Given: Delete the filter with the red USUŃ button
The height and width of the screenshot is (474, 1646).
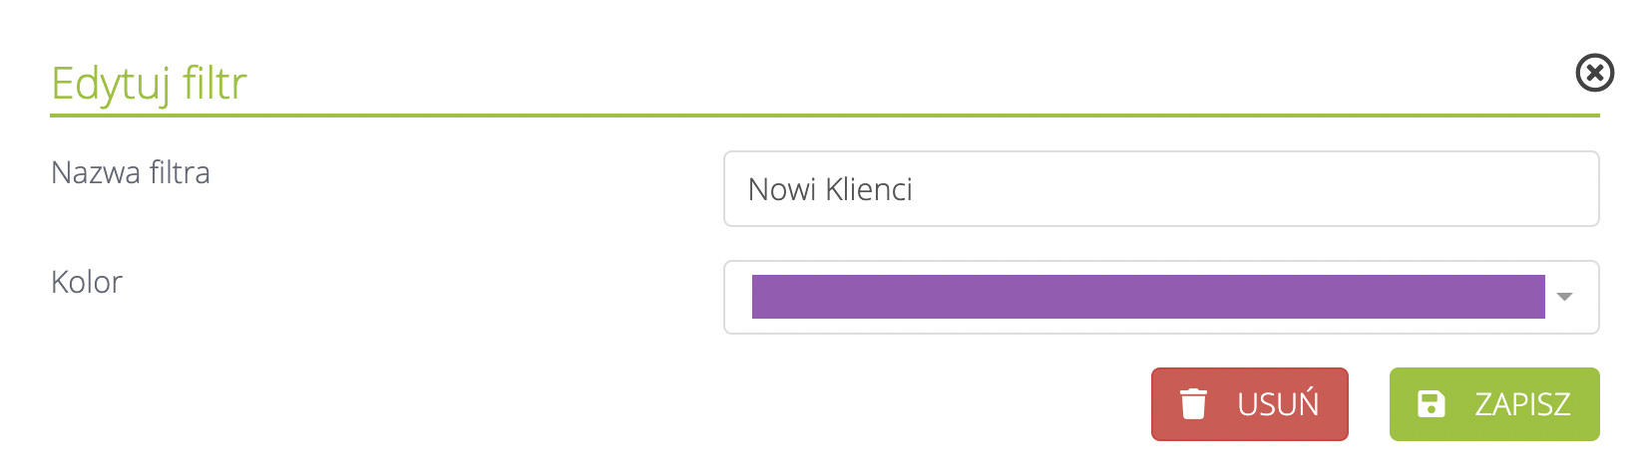Looking at the screenshot, I should point(1249,404).
